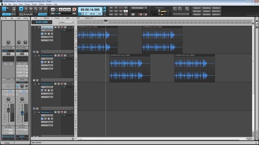The image size is (259, 145).
Task: Select the Smart tool in the toolbar
Action: pyautogui.click(x=21, y=9)
